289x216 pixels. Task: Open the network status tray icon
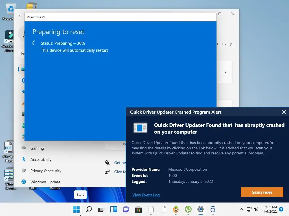coord(249,209)
